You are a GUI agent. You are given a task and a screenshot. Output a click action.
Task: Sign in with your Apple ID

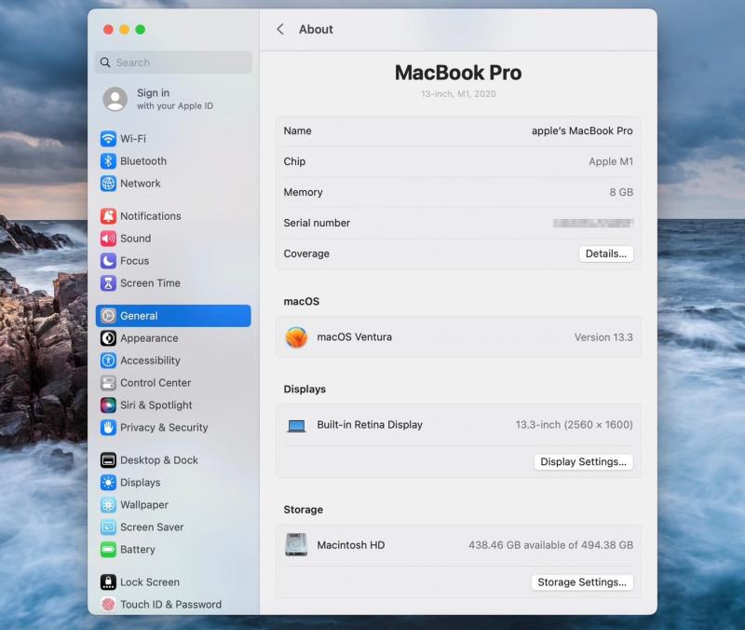(x=173, y=99)
